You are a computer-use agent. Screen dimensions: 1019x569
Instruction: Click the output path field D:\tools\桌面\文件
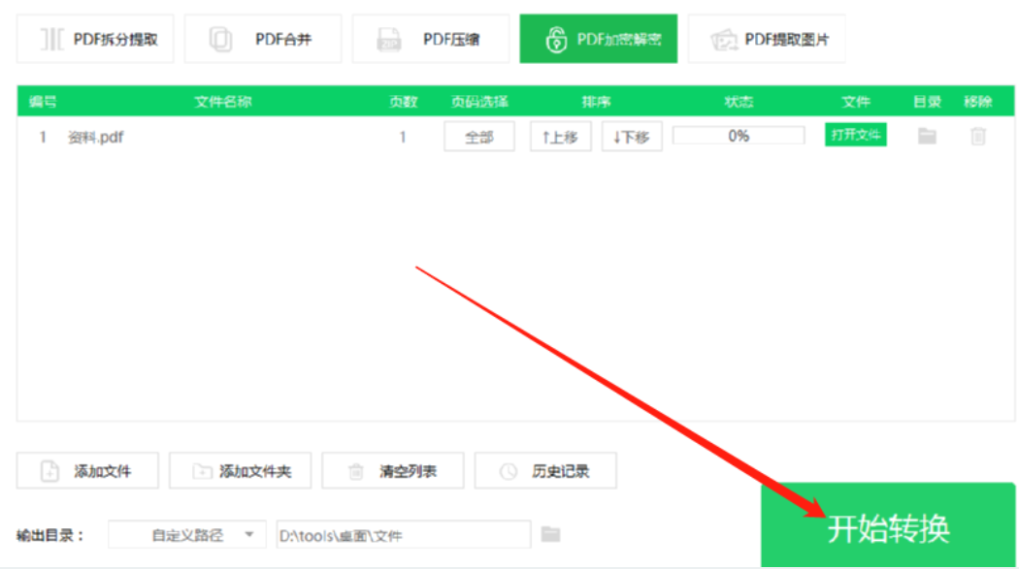404,535
